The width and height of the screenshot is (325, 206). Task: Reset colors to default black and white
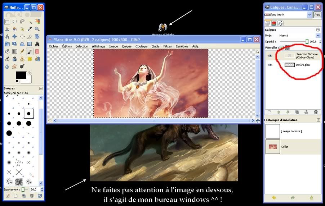pos(17,82)
